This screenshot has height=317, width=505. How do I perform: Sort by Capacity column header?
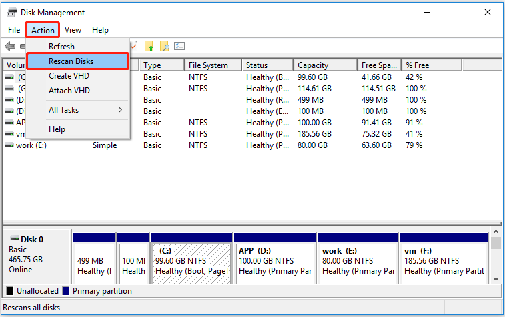[326, 65]
